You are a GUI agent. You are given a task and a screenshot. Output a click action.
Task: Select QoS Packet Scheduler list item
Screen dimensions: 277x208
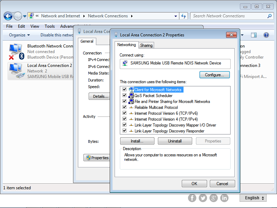[153, 96]
